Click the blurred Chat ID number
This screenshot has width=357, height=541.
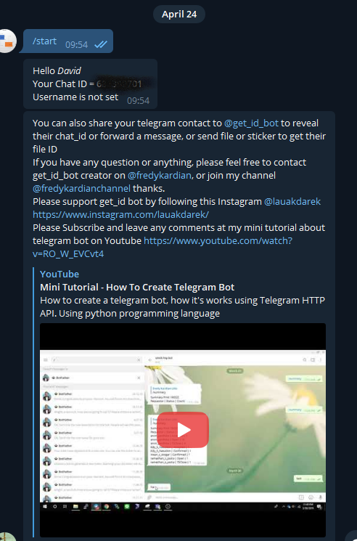(119, 84)
